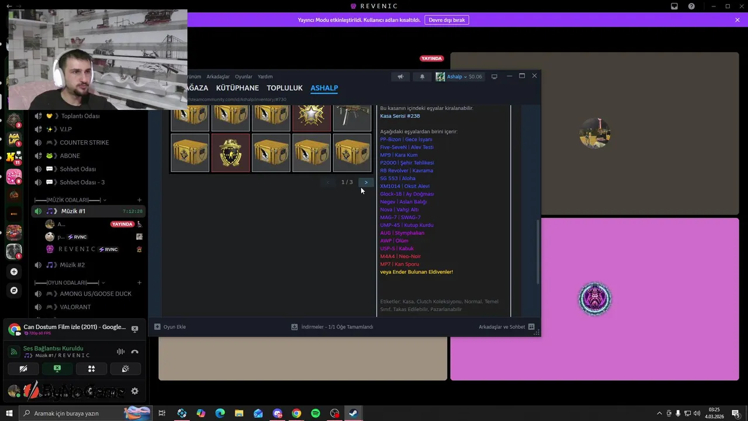Open Discord help question mark icon
Viewport: 748px width, 421px height.
tap(692, 6)
